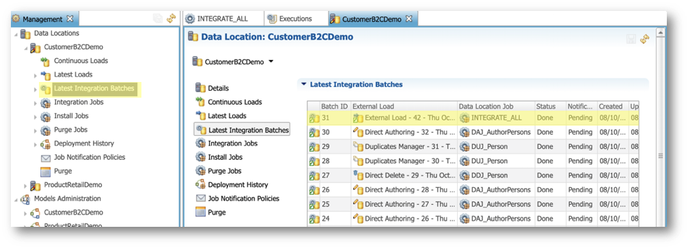Viewport: 688px width, 248px height.
Task: Select batch 25 Direct Authoring - 27 cell
Action: click(x=404, y=204)
